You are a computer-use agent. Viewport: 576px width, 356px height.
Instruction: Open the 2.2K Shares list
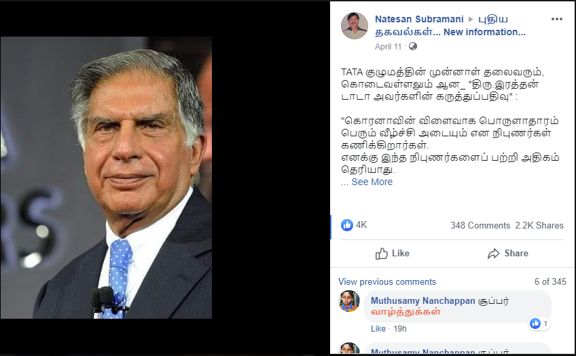click(539, 226)
